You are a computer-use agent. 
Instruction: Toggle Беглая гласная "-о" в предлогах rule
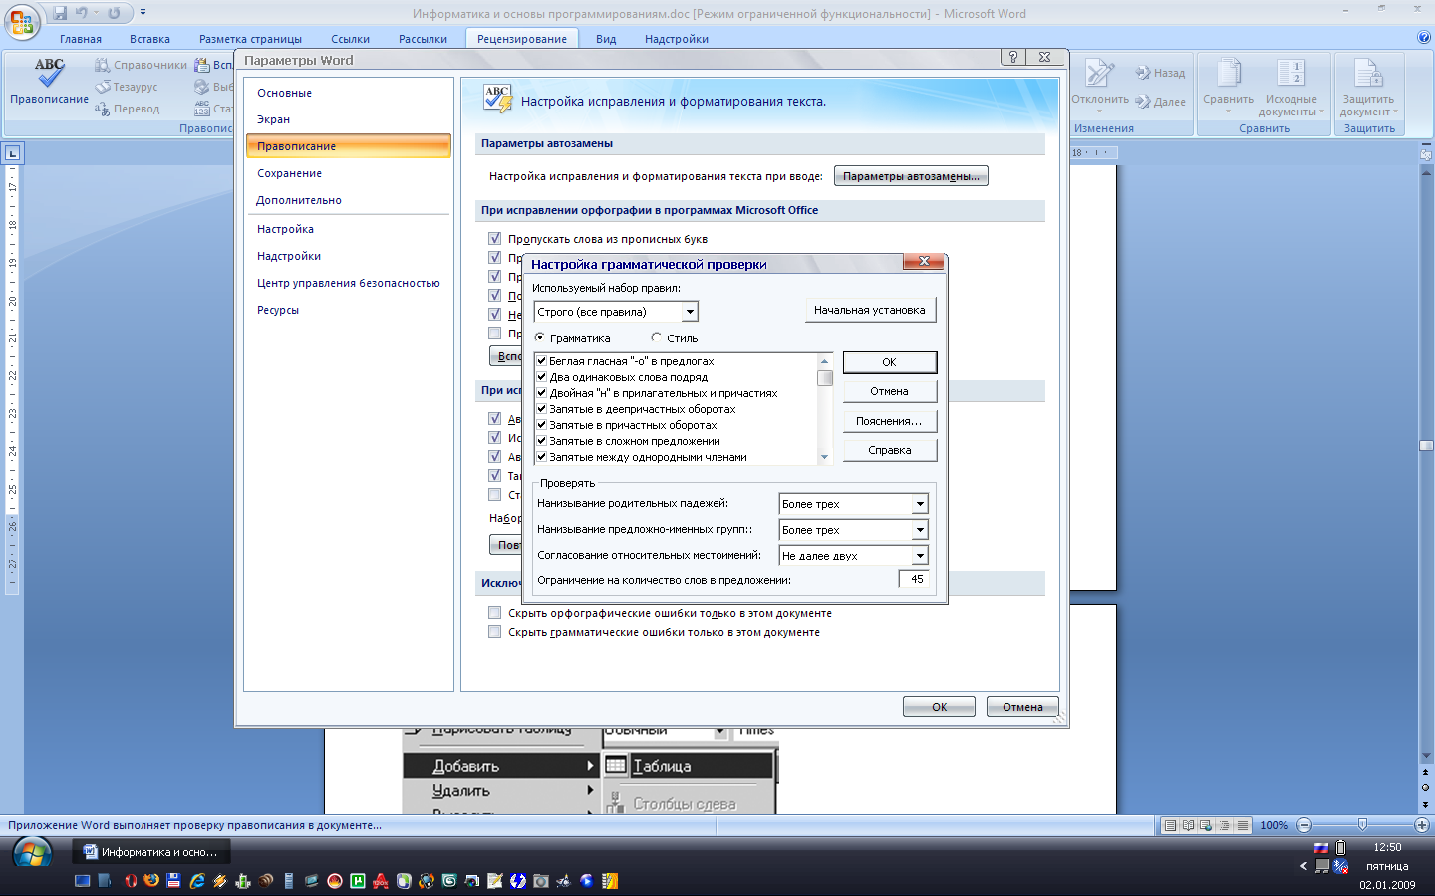coord(542,361)
